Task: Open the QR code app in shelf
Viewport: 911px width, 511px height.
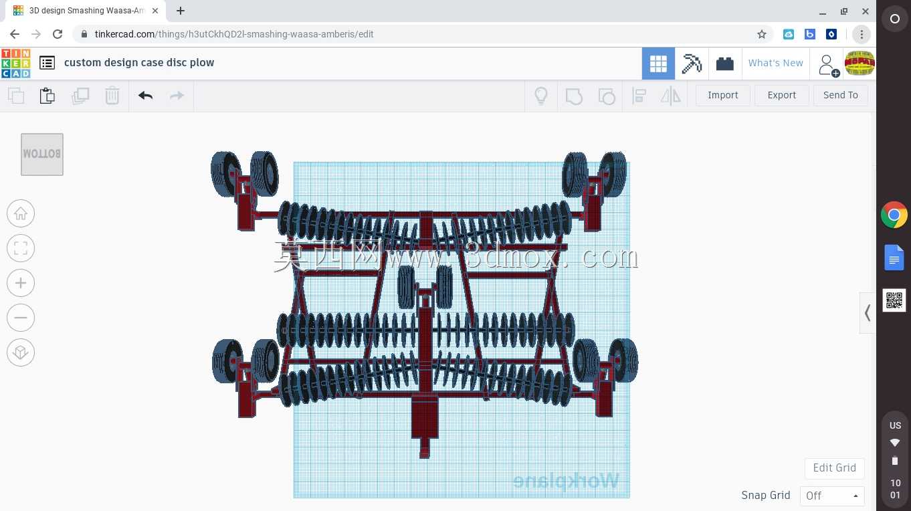Action: click(894, 300)
